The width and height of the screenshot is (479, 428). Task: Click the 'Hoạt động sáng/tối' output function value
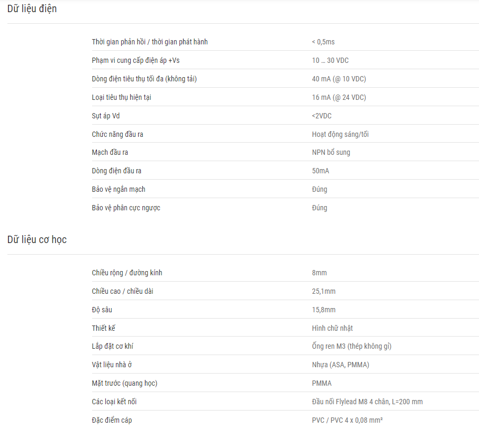point(340,135)
